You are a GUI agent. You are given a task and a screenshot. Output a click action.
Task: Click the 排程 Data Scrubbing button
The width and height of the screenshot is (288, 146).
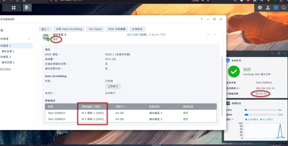(69, 29)
